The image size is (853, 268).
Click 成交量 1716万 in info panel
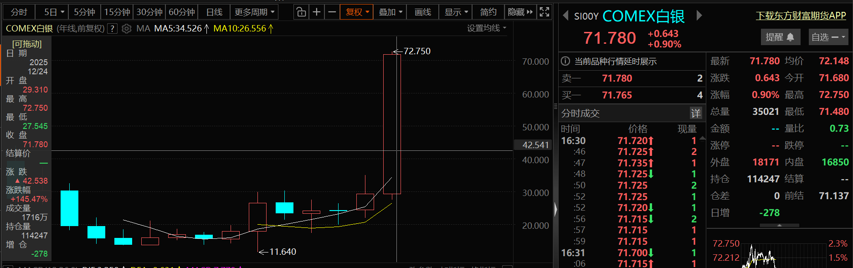pos(35,217)
